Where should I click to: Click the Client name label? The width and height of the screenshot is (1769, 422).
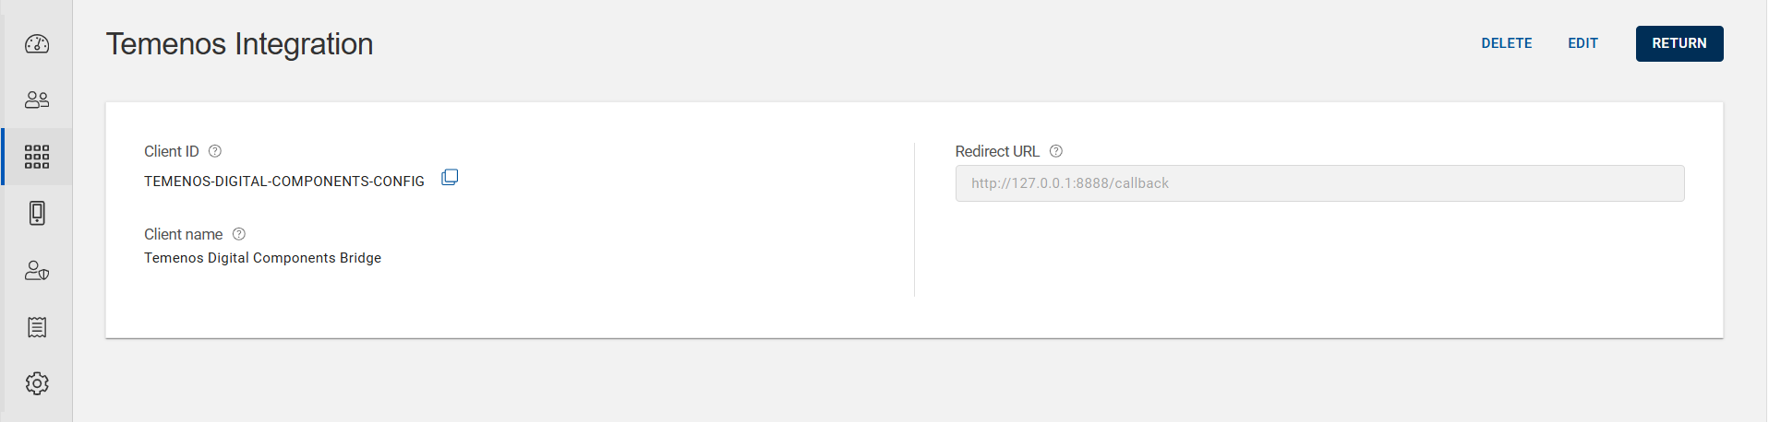click(183, 234)
